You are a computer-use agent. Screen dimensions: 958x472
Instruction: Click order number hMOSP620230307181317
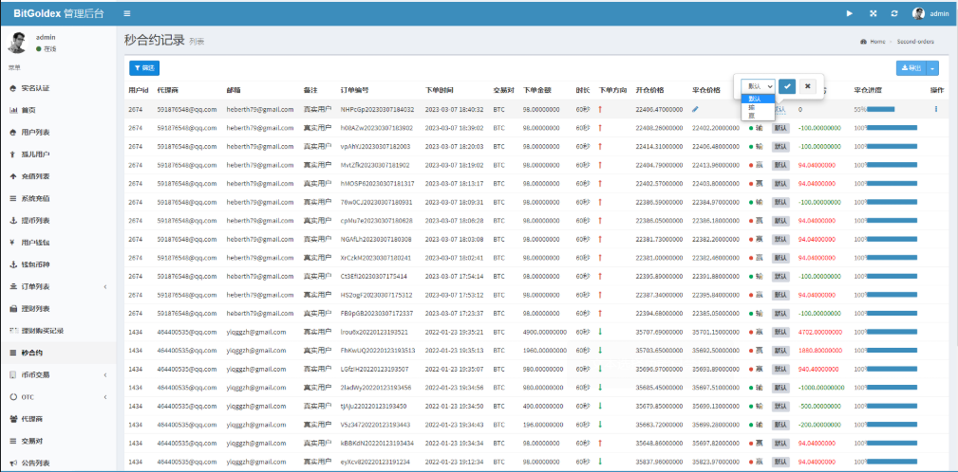click(x=378, y=184)
